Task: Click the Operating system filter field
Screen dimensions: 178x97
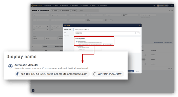Action: (x=112, y=15)
